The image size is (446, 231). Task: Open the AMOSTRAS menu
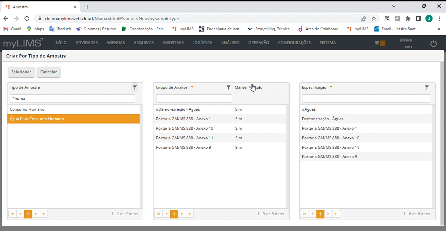click(173, 43)
